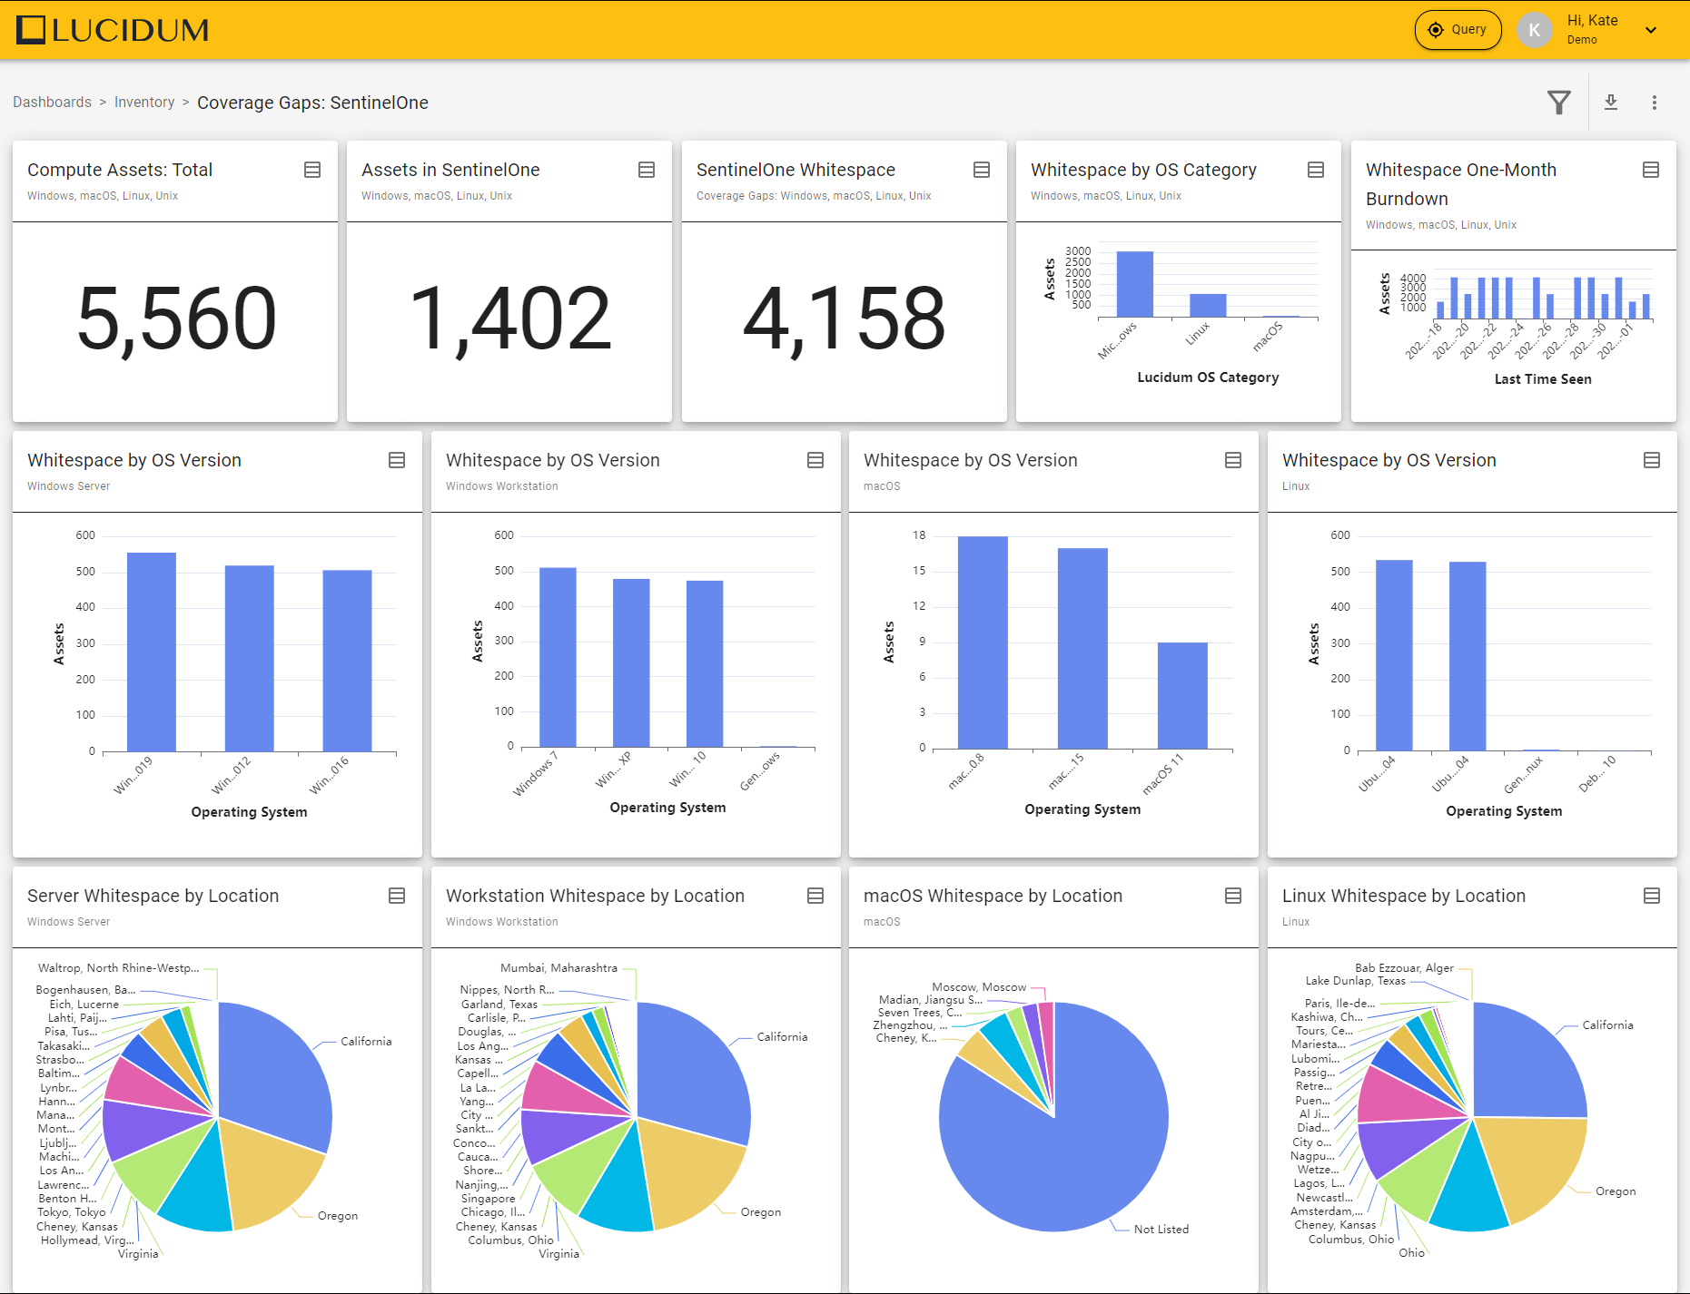Open details icon on Compute Assets: Total card
Image resolution: width=1690 pixels, height=1294 pixels.
point(312,170)
